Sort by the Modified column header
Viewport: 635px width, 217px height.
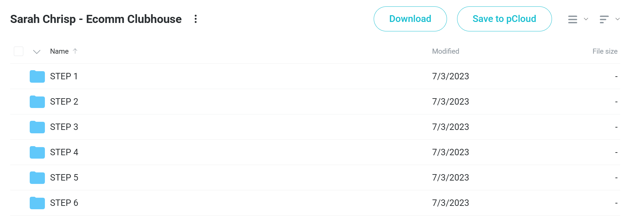[x=446, y=51]
